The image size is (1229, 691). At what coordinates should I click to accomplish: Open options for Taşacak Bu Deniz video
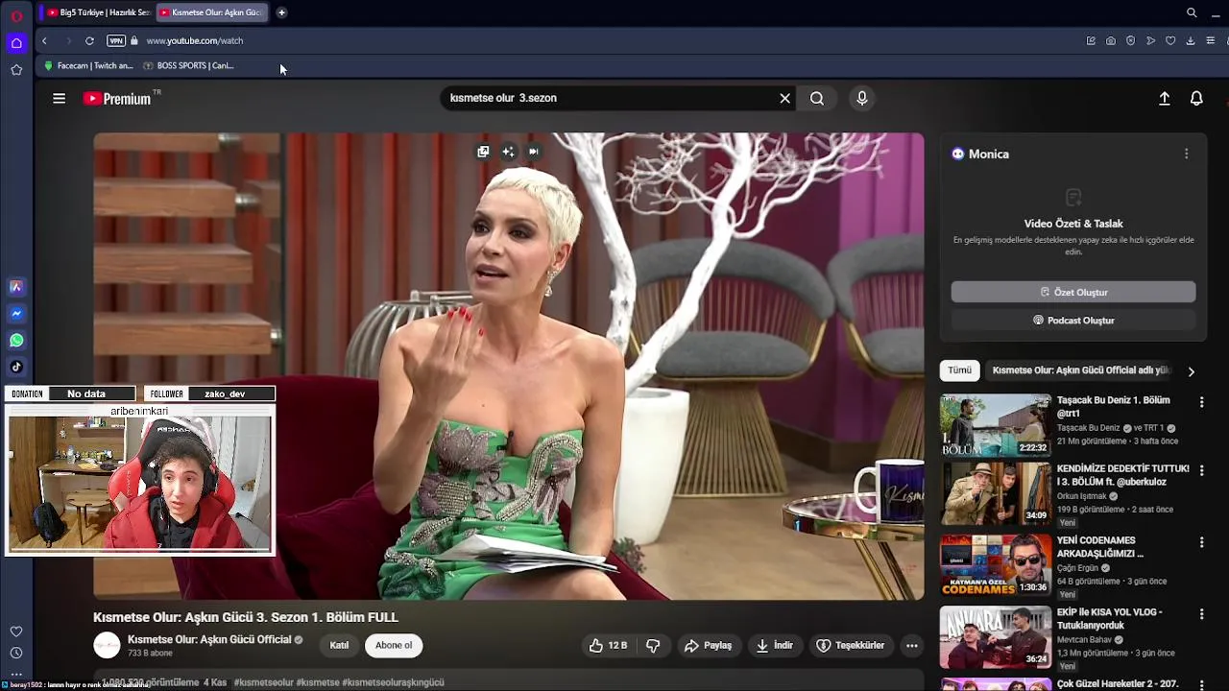click(1201, 402)
